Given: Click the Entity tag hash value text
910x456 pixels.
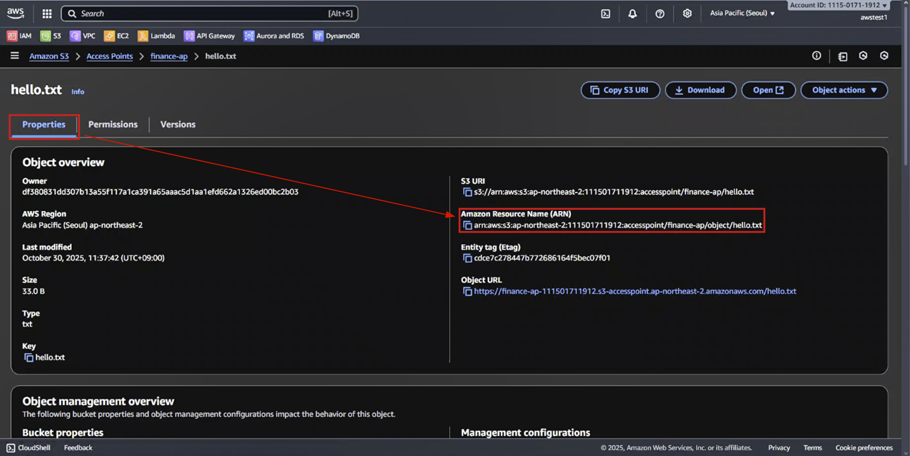Looking at the screenshot, I should 542,258.
